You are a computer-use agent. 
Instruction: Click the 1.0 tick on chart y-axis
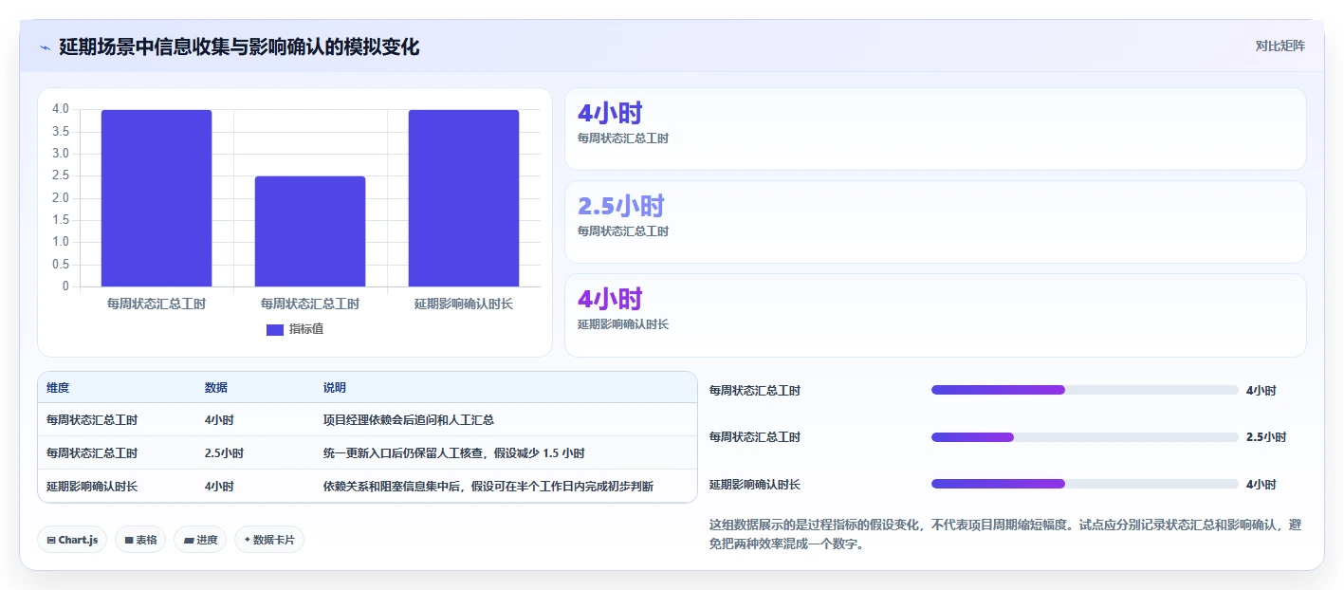click(x=61, y=242)
